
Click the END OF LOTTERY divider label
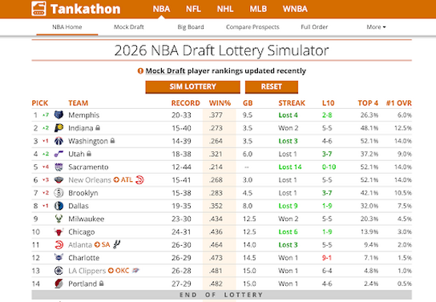click(221, 295)
